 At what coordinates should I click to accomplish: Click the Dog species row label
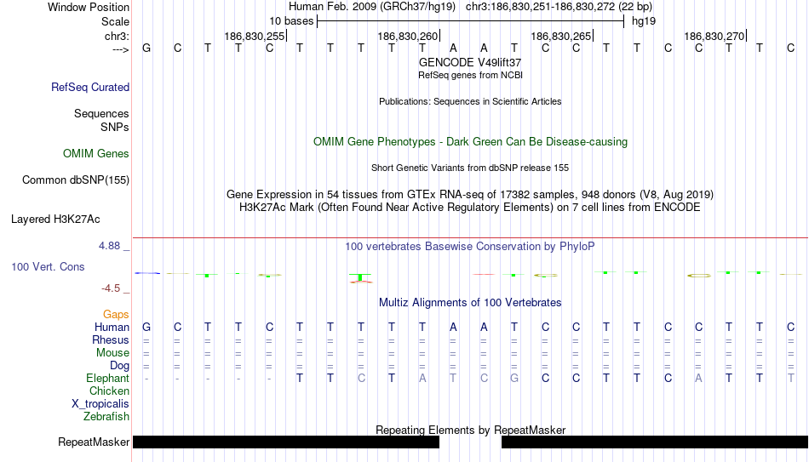pos(120,366)
